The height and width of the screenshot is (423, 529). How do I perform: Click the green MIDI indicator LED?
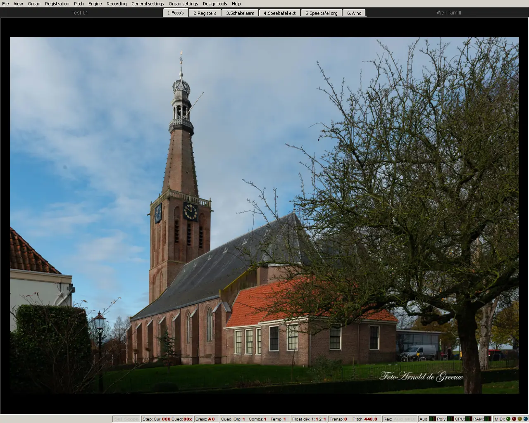[x=508, y=419]
